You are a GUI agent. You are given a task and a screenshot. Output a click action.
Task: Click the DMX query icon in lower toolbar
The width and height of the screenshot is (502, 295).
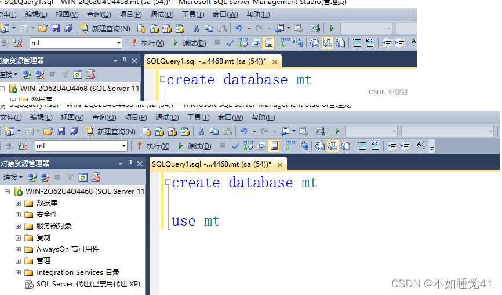click(172, 131)
